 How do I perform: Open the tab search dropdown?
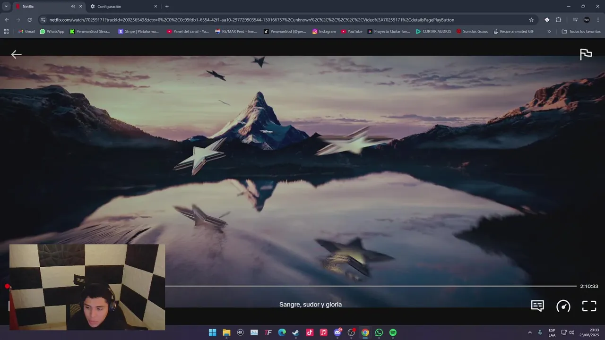click(x=6, y=7)
